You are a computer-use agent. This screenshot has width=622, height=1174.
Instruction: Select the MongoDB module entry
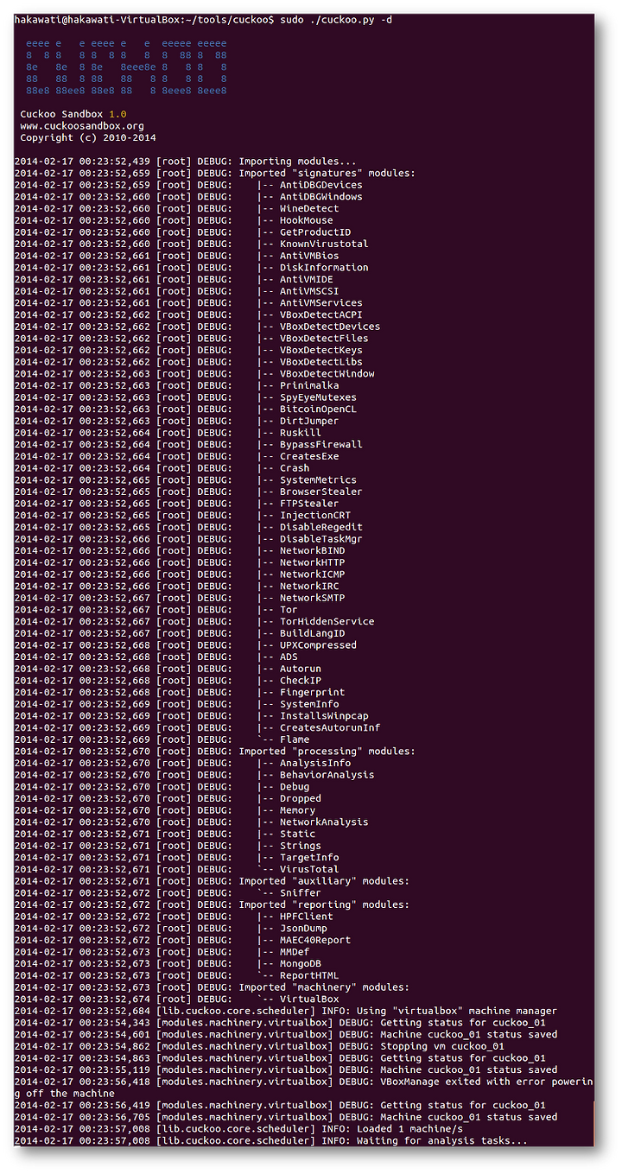[301, 964]
